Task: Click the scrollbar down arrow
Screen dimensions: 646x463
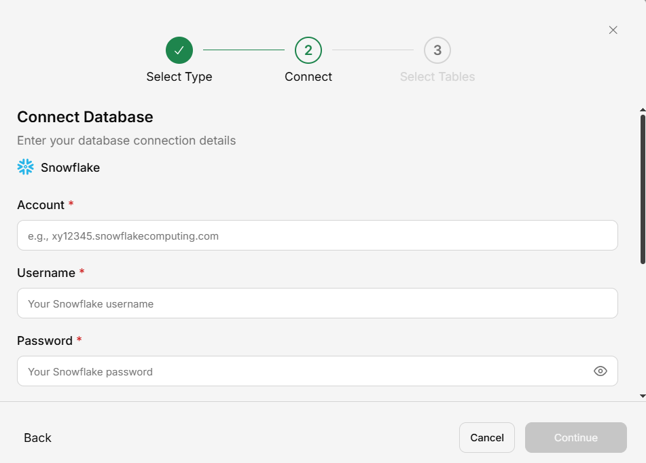Action: pyautogui.click(x=642, y=395)
